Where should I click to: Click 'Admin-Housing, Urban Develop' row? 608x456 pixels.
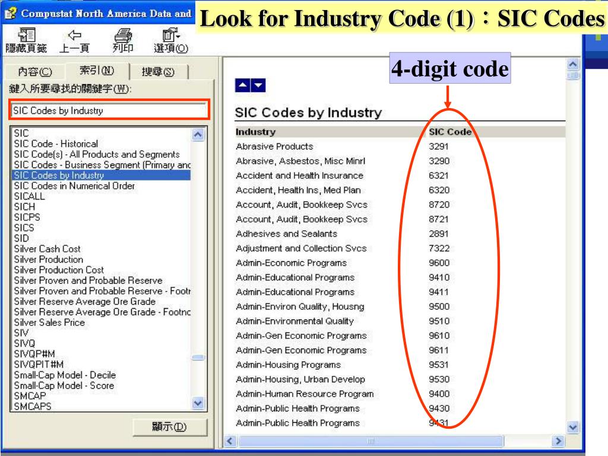[300, 379]
